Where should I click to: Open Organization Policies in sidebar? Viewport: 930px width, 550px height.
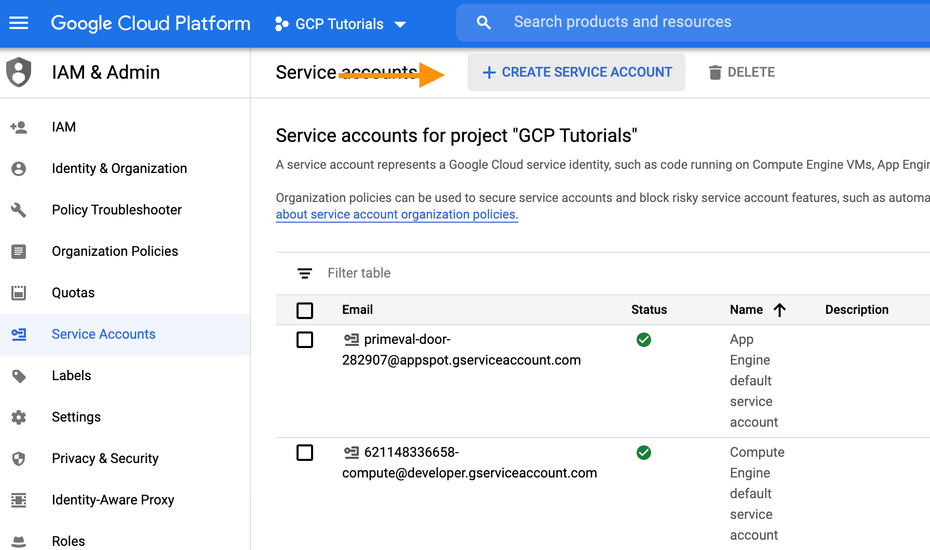(115, 251)
